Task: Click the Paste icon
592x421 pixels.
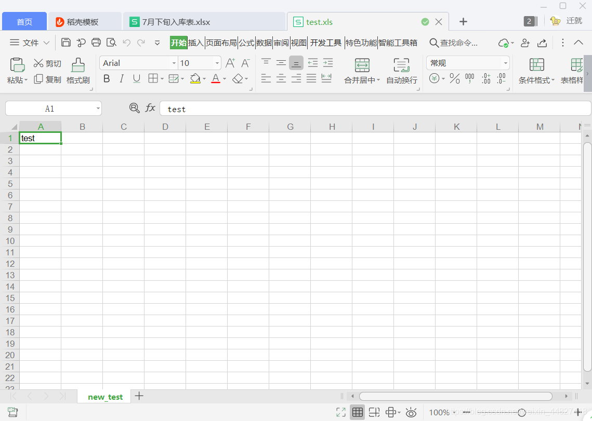Action: [17, 65]
